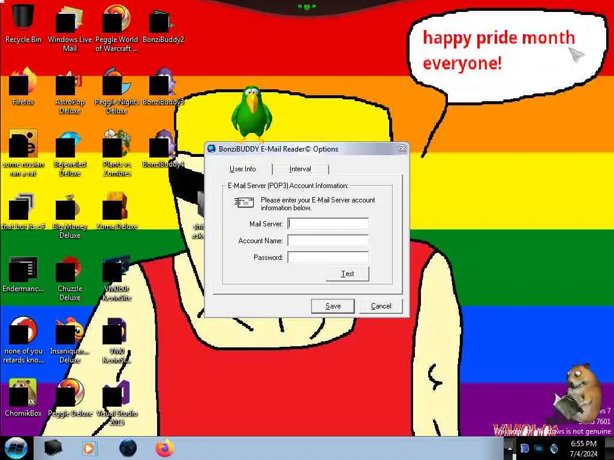
Task: Open 'none of you' Chrome-style icon
Action: 23,340
